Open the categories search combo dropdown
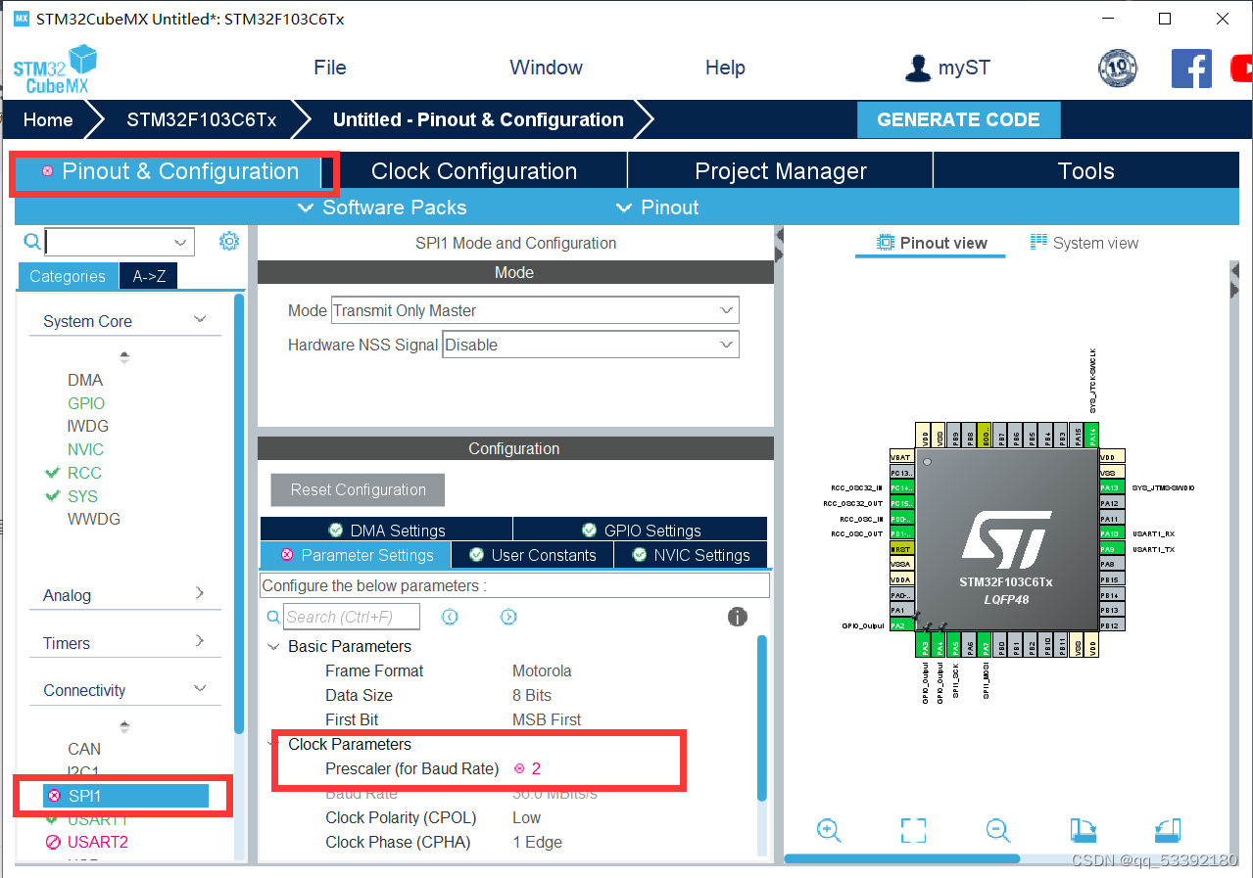1253x878 pixels. coord(180,242)
